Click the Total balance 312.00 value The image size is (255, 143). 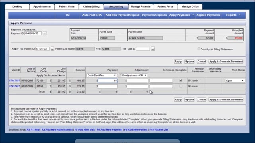tap(78, 92)
